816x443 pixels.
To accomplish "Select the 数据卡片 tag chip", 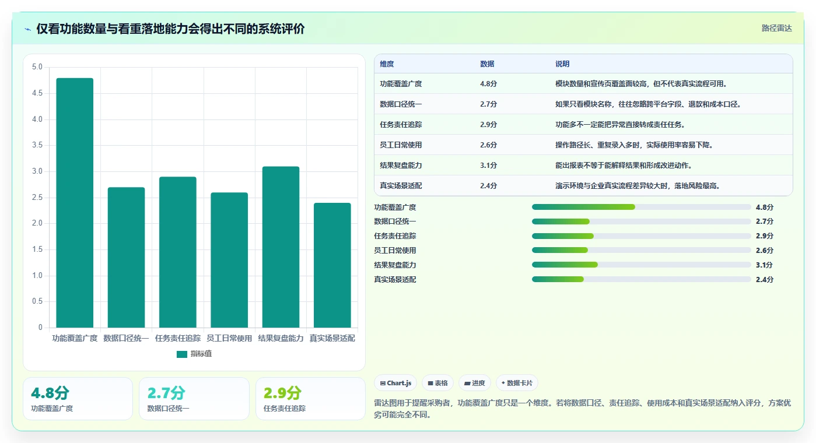I will click(517, 383).
